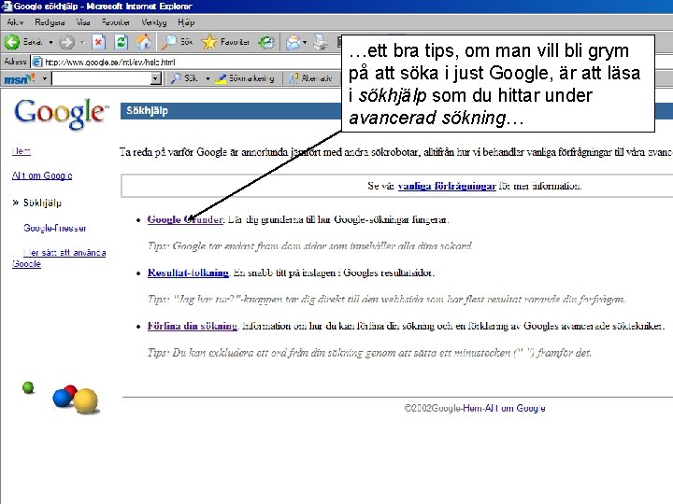Click the media/history globe icon
The image size is (673, 504).
click(x=266, y=42)
